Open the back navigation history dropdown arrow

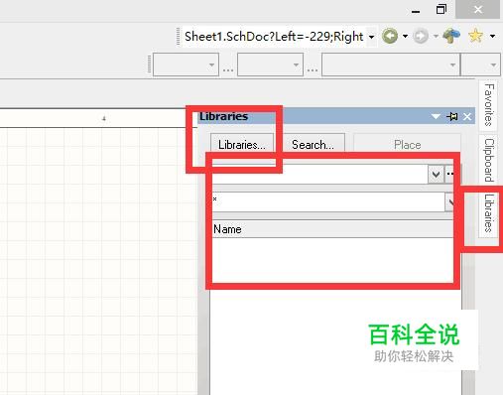pyautogui.click(x=405, y=36)
